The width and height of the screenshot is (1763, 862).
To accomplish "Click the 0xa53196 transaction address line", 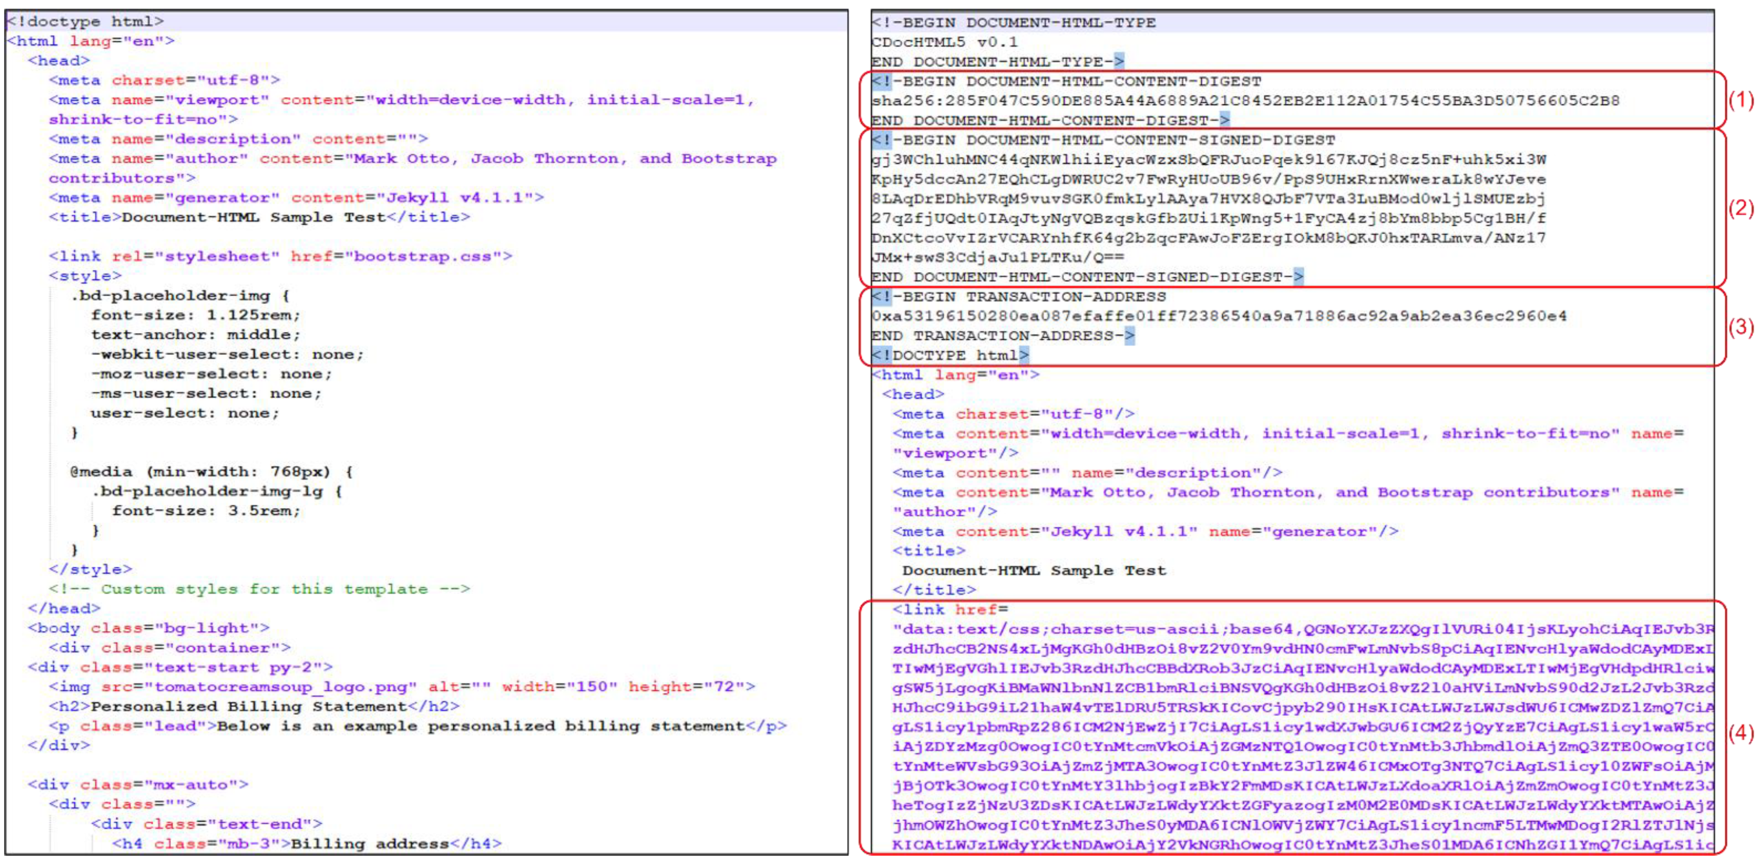I will point(1218,316).
